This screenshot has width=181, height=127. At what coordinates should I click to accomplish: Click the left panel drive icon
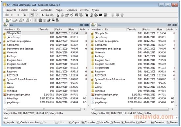(x=5, y=25)
